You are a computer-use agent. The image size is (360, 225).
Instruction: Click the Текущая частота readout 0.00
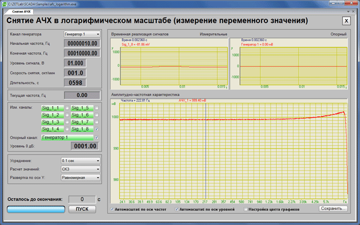[x=82, y=95]
